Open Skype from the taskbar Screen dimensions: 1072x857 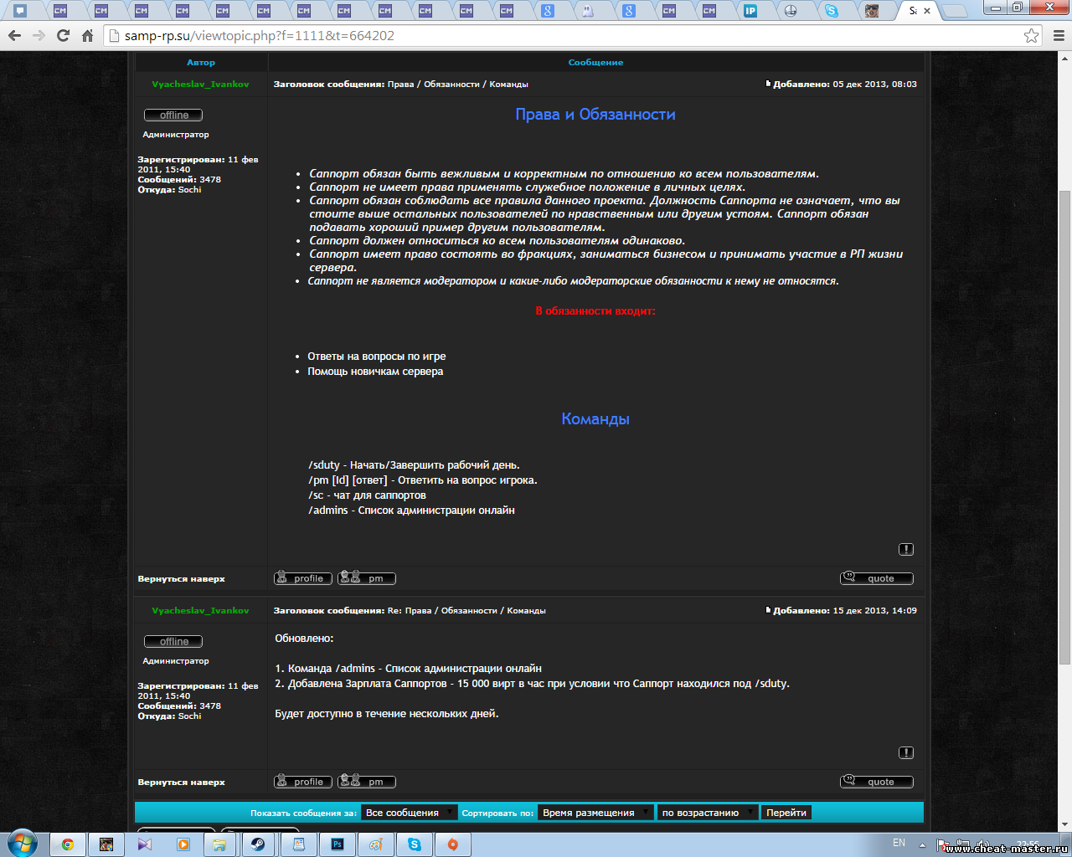pos(415,844)
